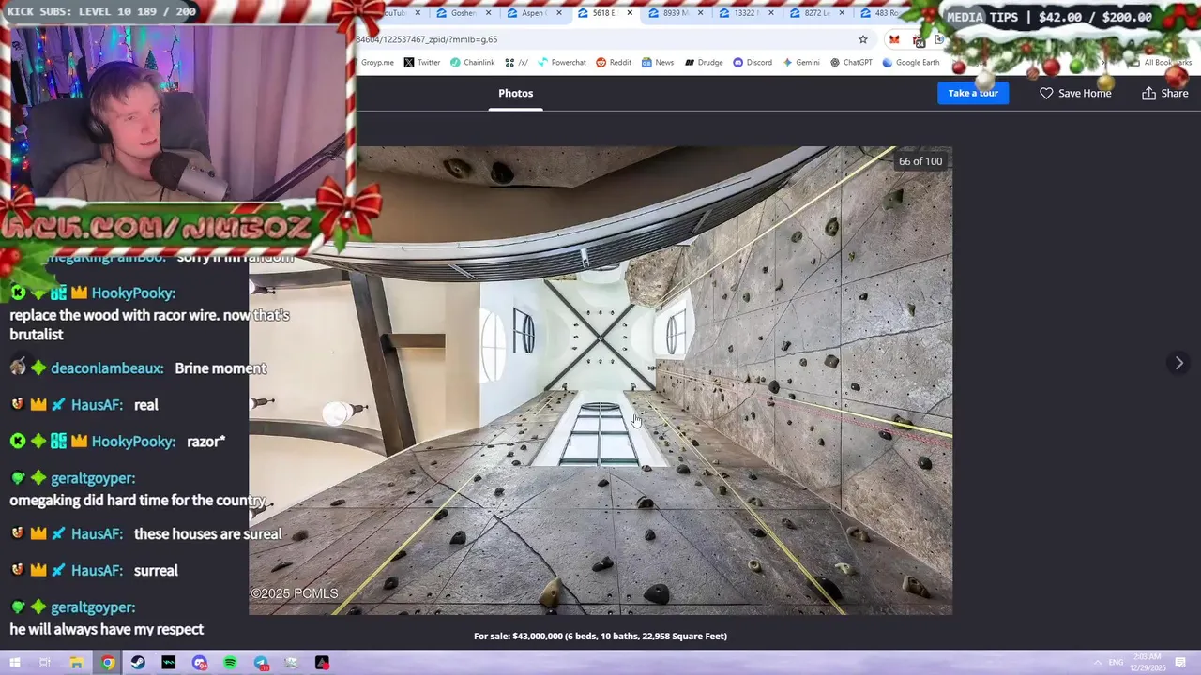Open the News bookmark
The height and width of the screenshot is (675, 1201).
coord(658,63)
